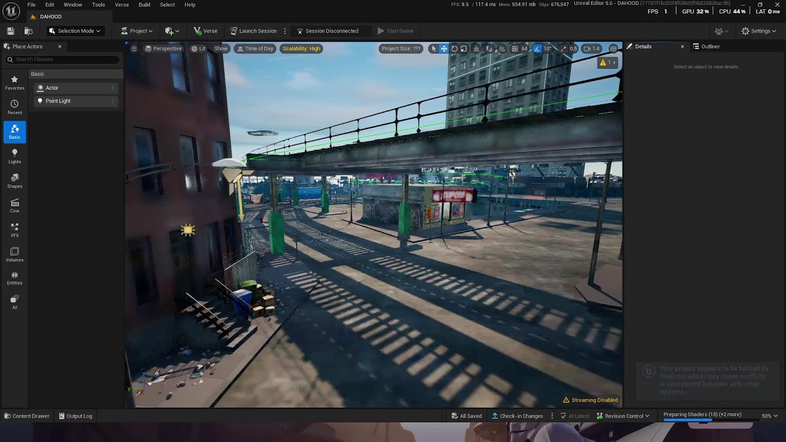Open the Tools menu

pyautogui.click(x=98, y=5)
